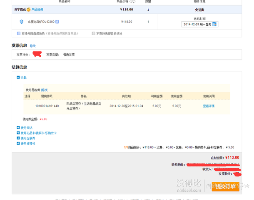Open the 产品咨询 link

point(37,9)
